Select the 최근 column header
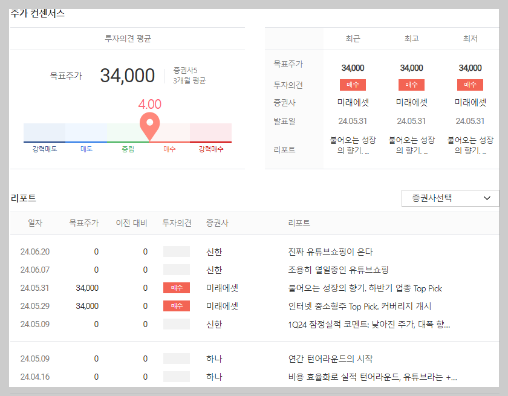Image resolution: width=508 pixels, height=396 pixels. (353, 39)
